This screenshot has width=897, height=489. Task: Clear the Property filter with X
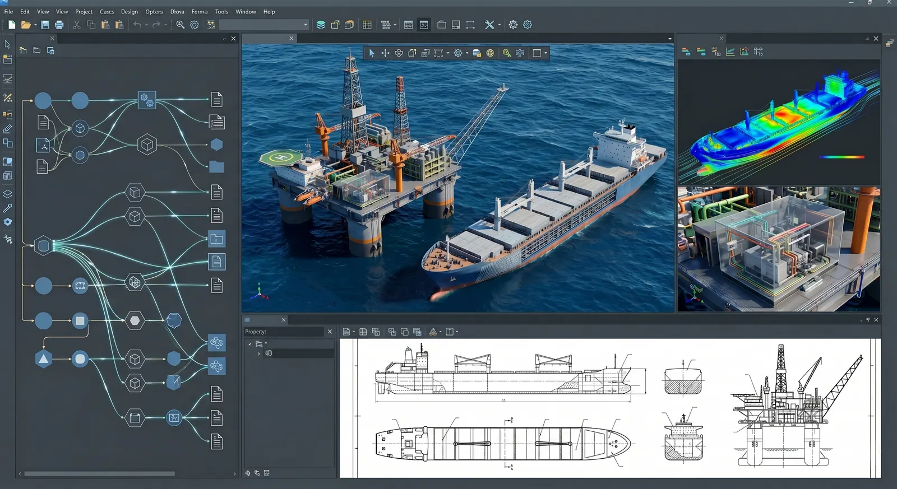pos(330,332)
